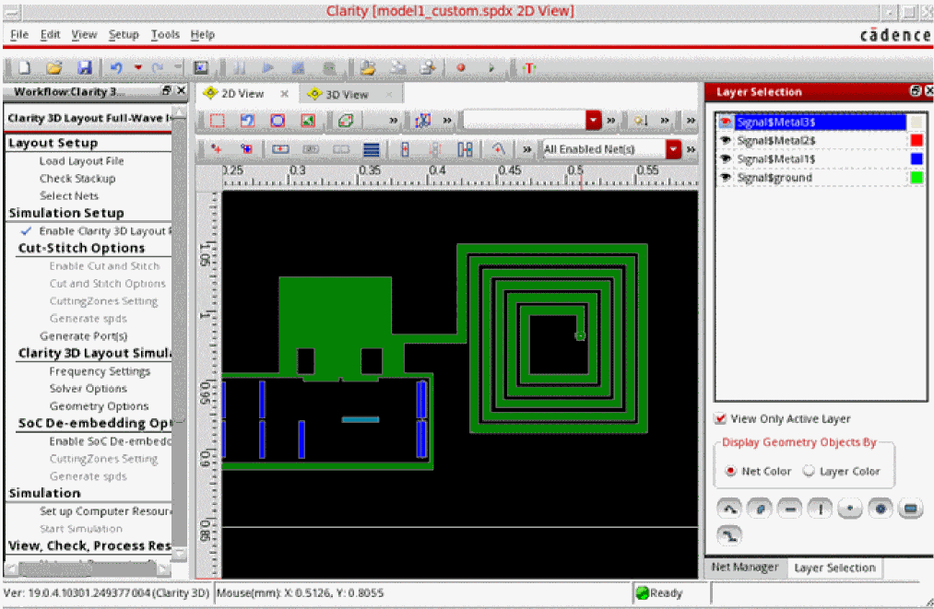
Task: Click the vertical component icon with red dot
Action: tap(405, 149)
